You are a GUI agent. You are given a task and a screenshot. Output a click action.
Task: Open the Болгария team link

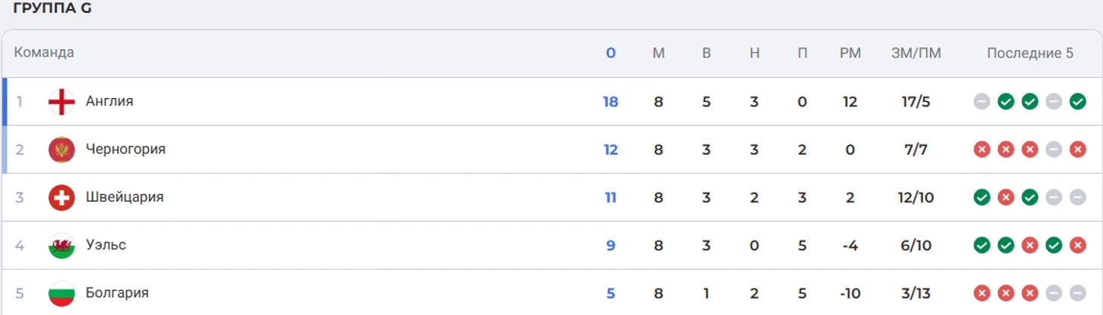[117, 293]
